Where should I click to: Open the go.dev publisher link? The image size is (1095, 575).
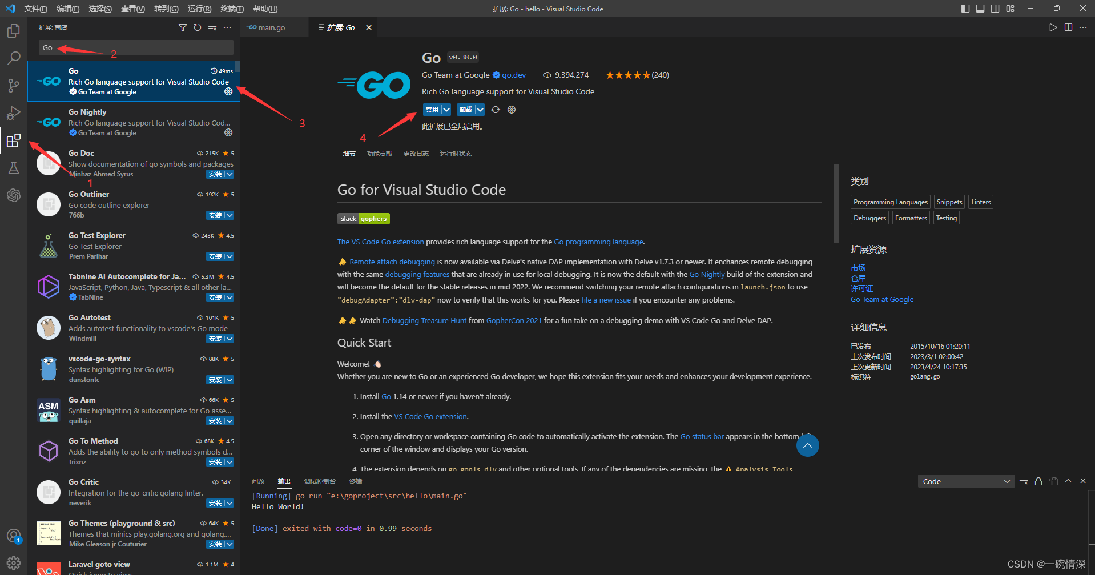tap(514, 75)
